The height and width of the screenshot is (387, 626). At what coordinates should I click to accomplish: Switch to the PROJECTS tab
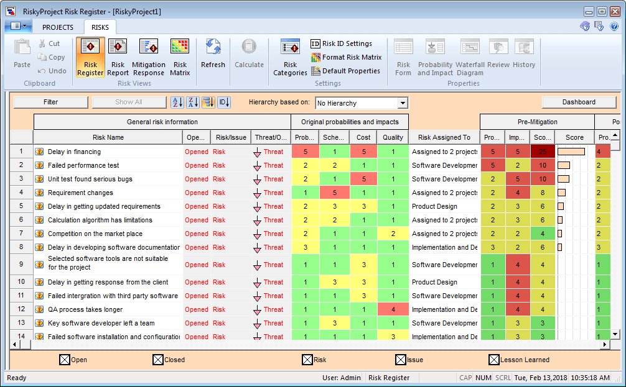57,27
